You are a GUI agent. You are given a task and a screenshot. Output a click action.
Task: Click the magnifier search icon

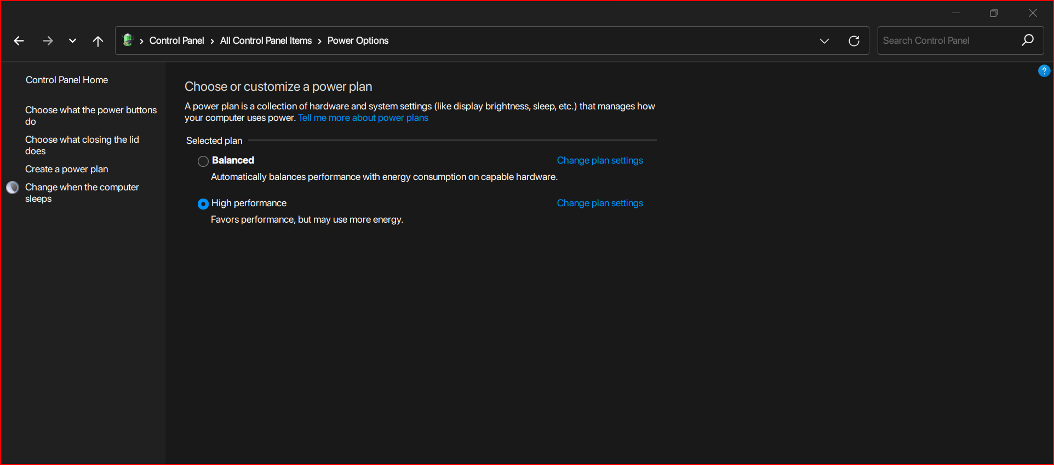[x=1028, y=40]
